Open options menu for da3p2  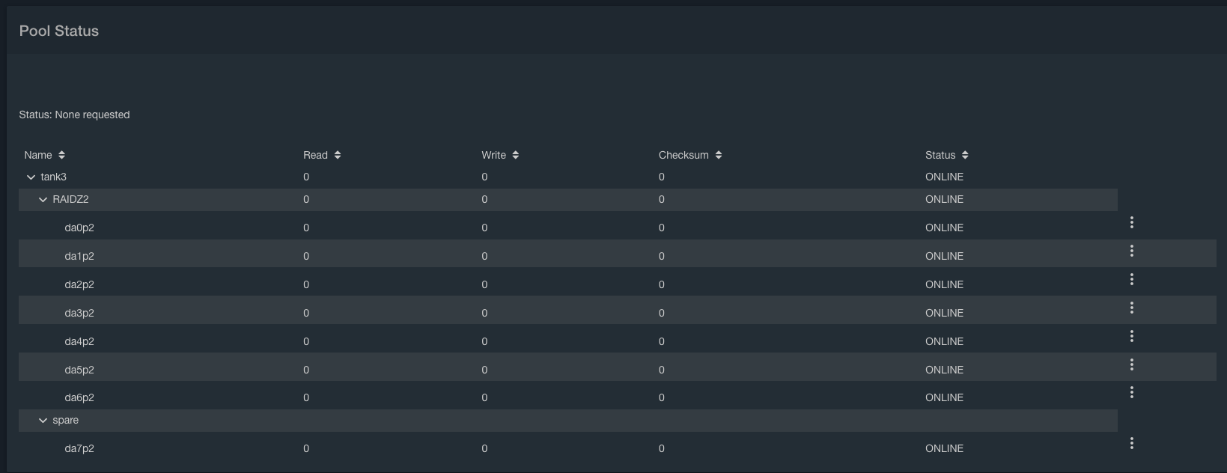(1131, 308)
